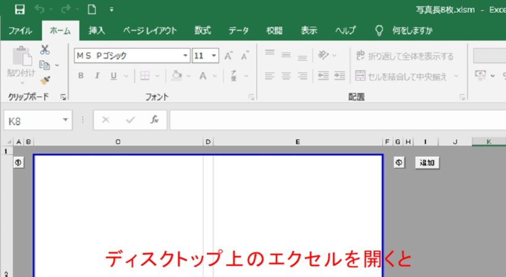
Task: Switch to the ページ レイアウト tab
Action: point(150,30)
